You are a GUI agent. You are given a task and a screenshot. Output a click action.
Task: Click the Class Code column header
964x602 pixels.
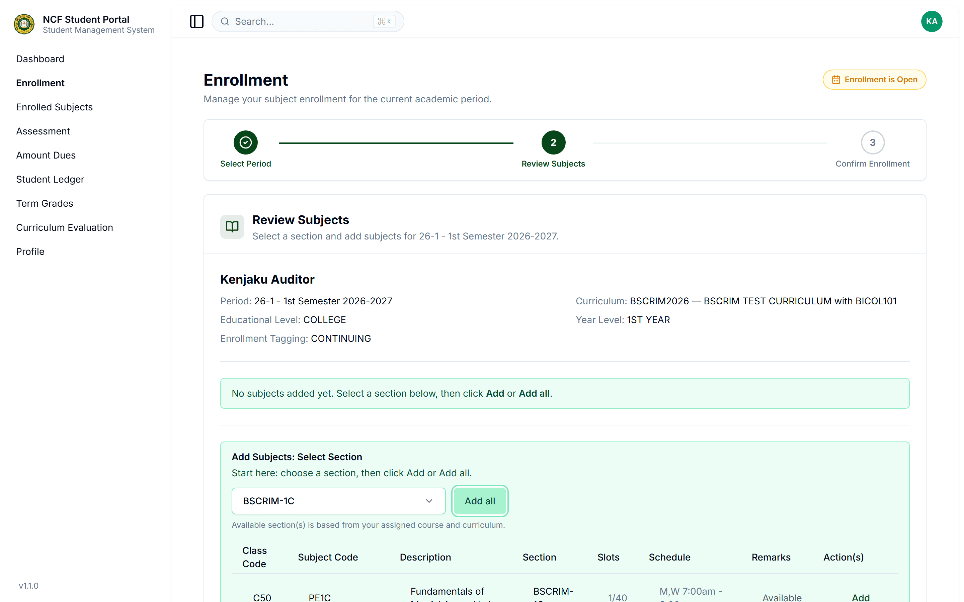[254, 557]
